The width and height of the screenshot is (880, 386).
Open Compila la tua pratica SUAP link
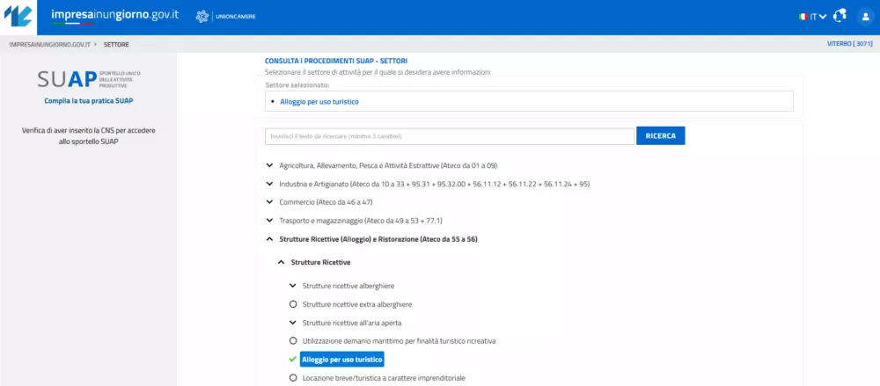coord(88,101)
